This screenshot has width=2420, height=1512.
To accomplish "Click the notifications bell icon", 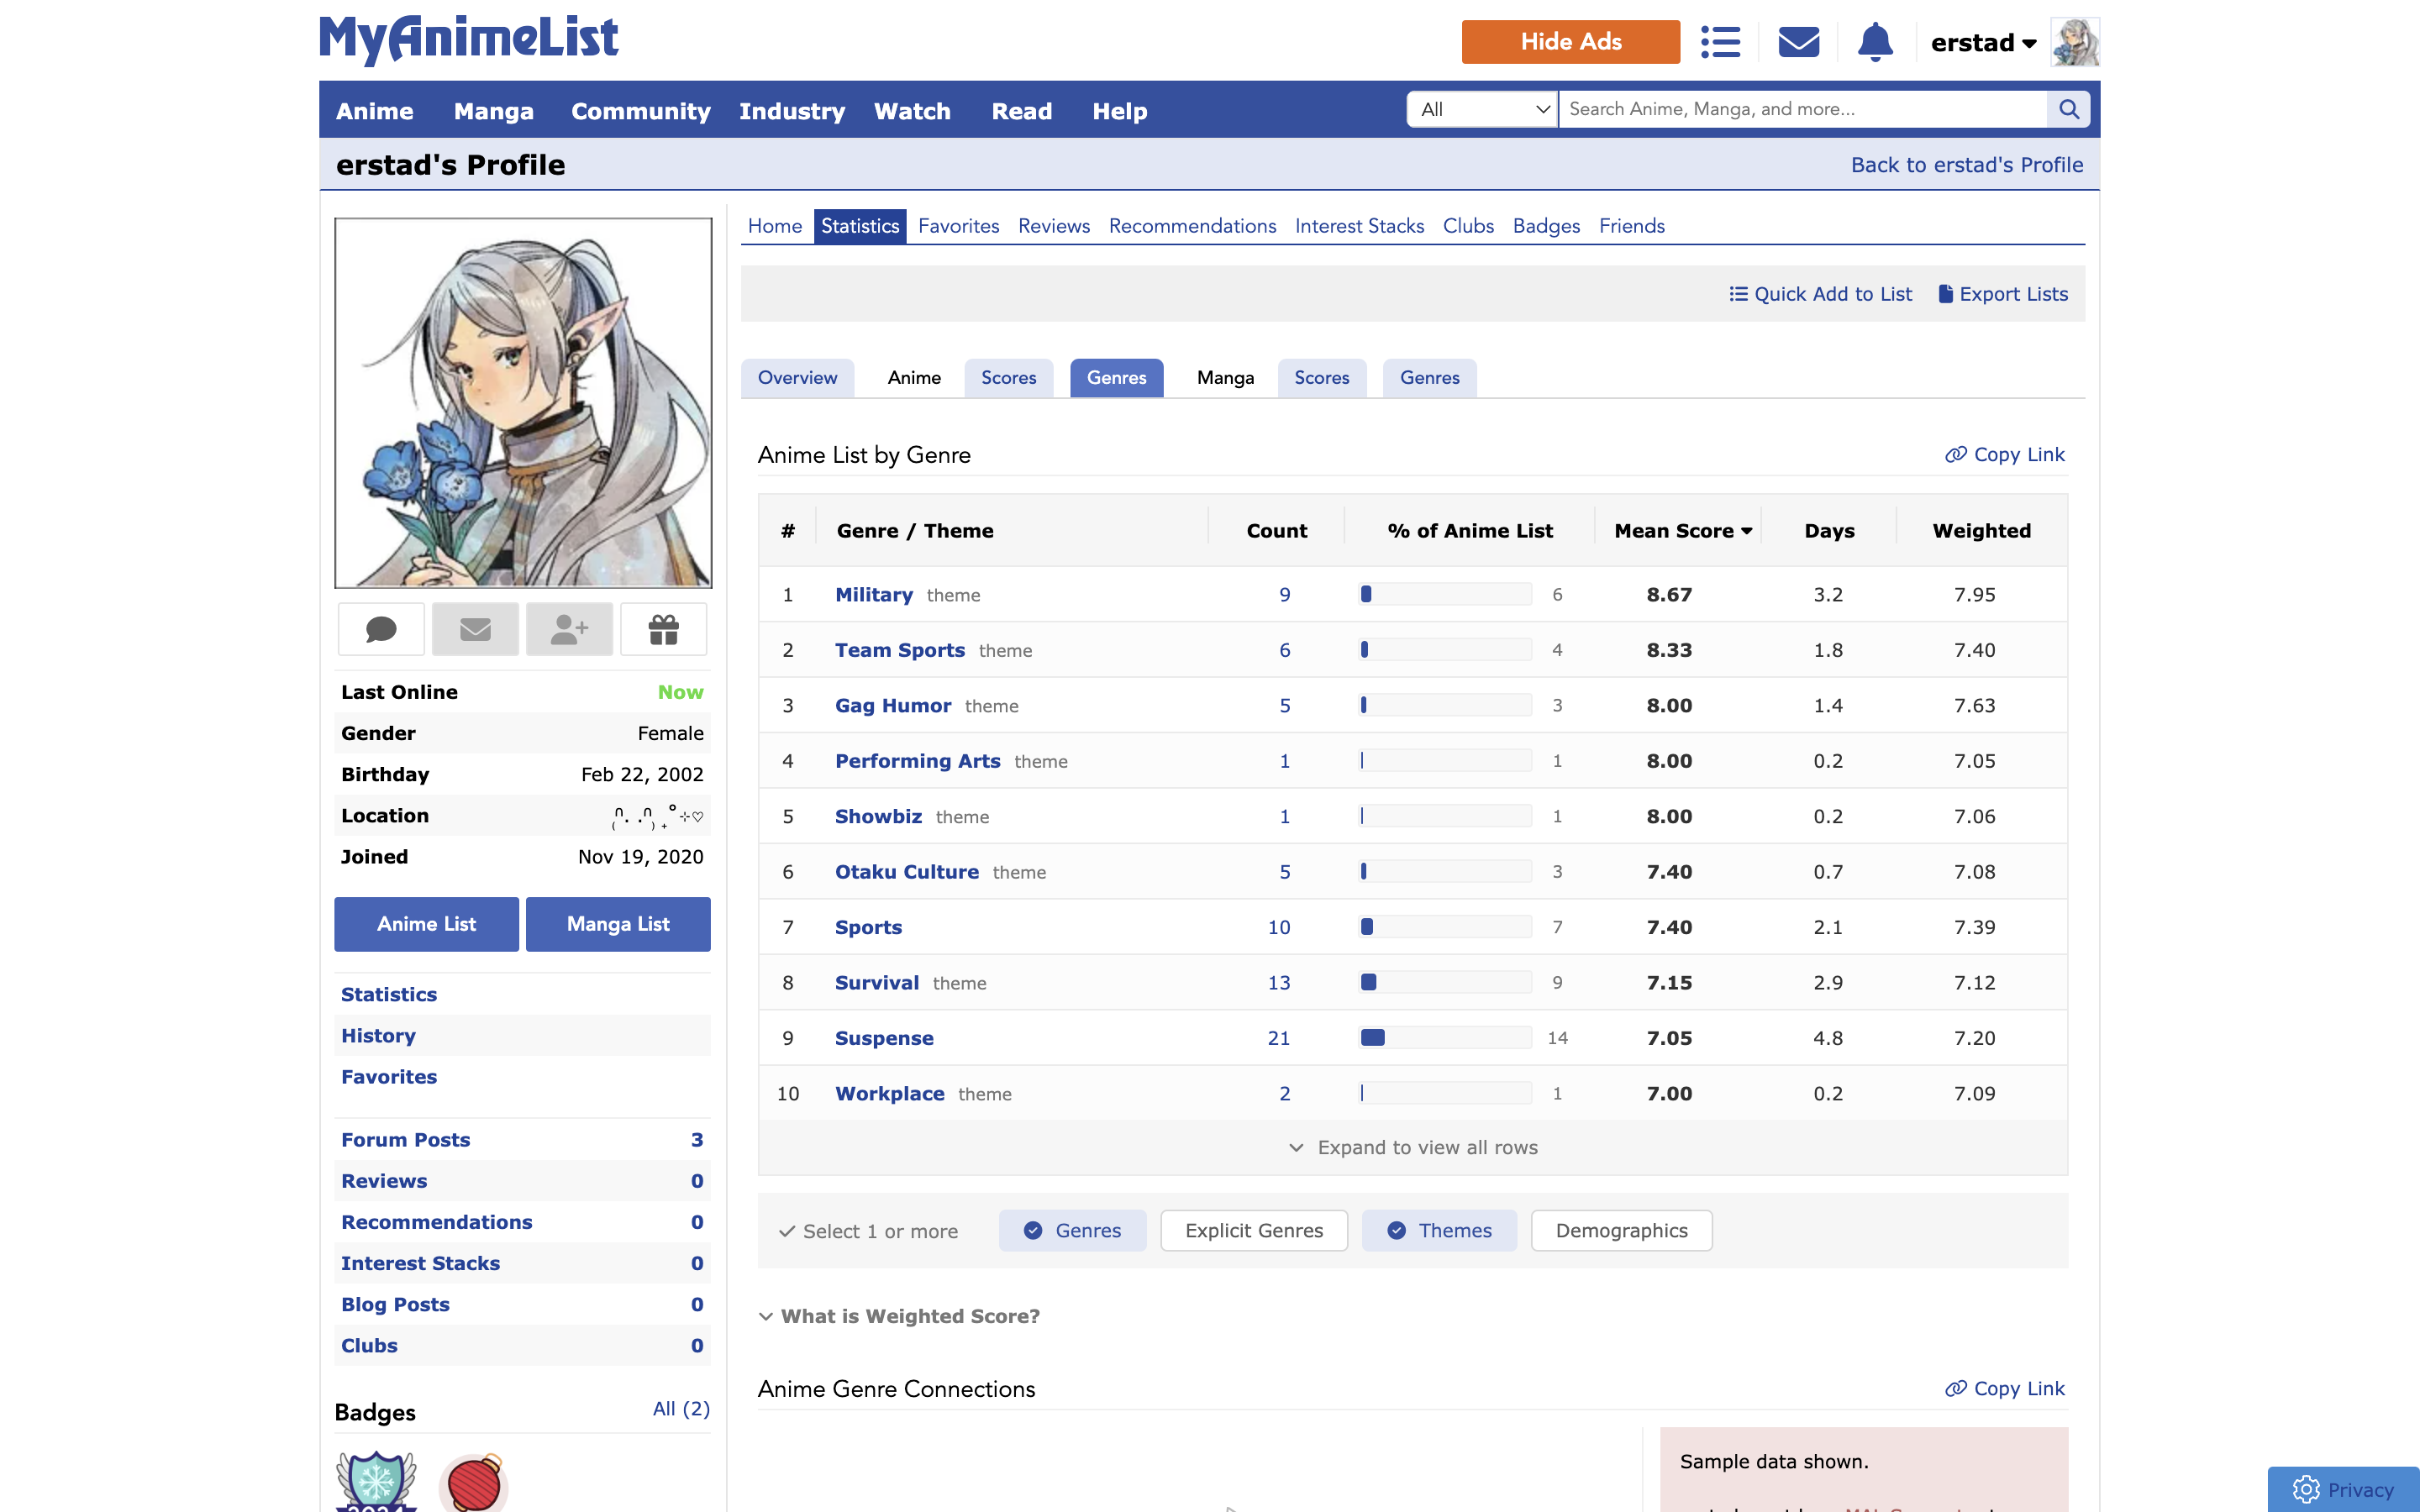I will 1875,42.
